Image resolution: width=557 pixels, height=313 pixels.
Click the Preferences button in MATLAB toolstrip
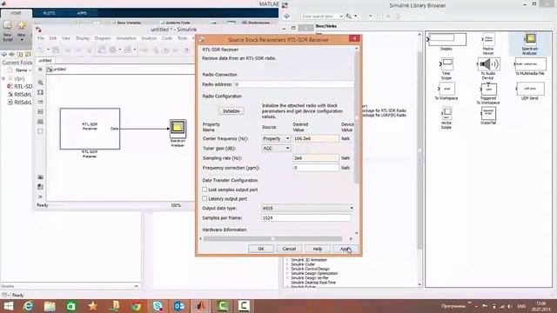[256, 23]
